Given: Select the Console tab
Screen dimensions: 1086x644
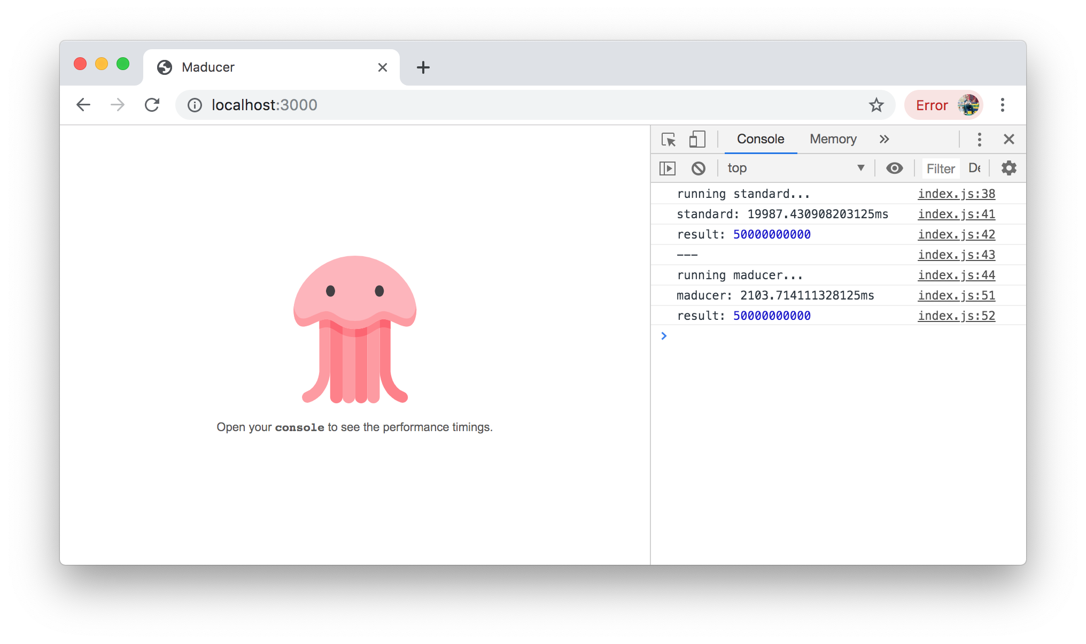Looking at the screenshot, I should click(760, 139).
